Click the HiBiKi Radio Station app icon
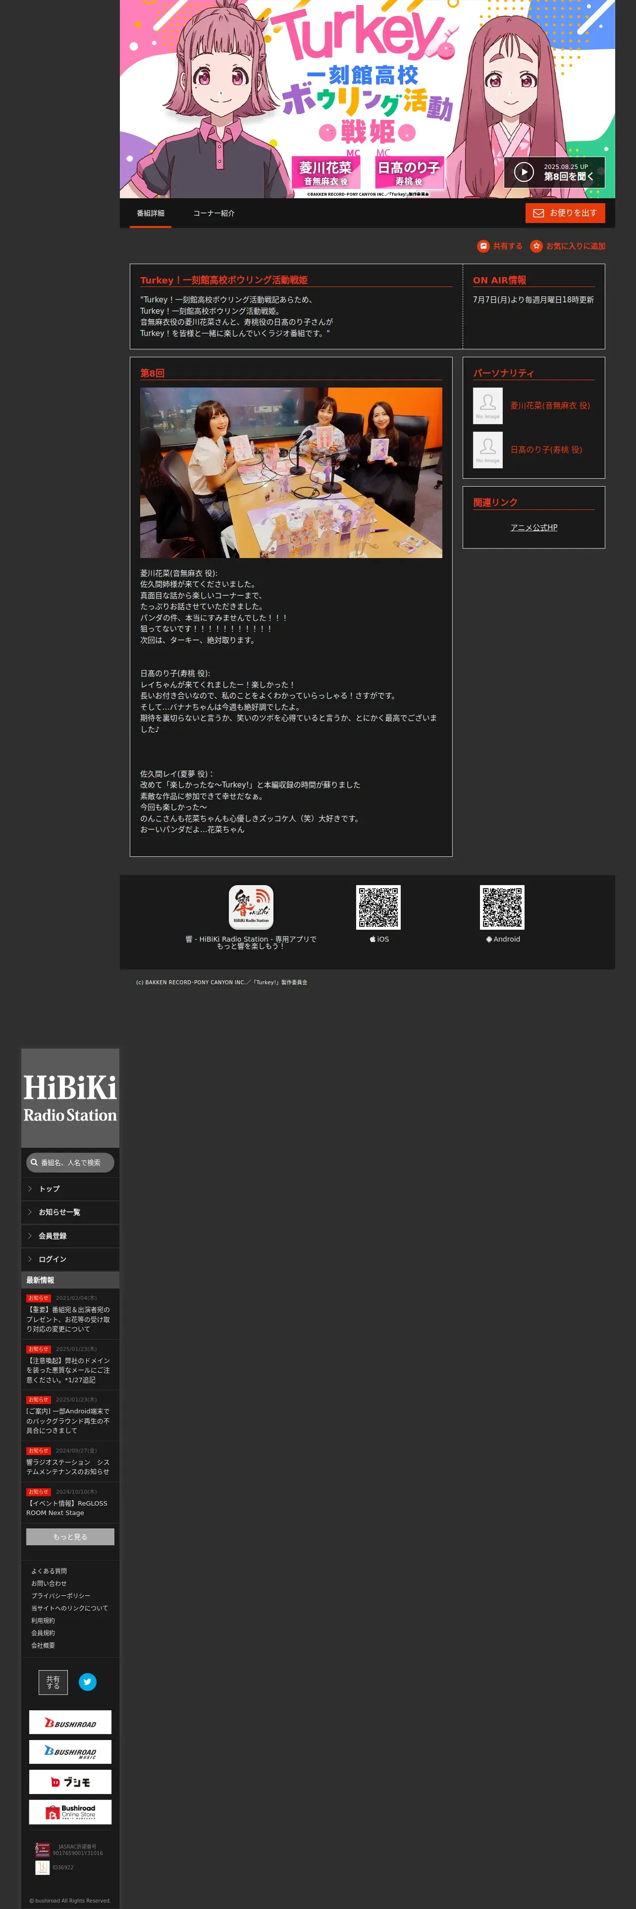The height and width of the screenshot is (1909, 636). pos(251,907)
